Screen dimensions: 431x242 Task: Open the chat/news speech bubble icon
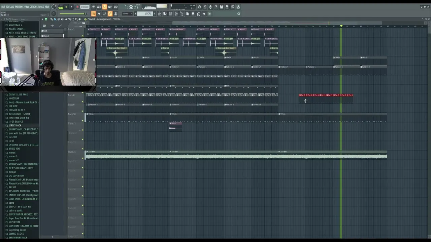coord(233,7)
